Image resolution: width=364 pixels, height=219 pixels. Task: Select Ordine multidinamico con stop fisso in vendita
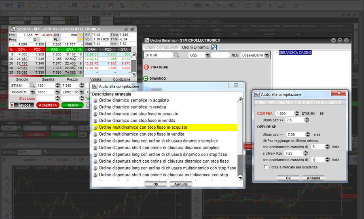tap(165, 134)
